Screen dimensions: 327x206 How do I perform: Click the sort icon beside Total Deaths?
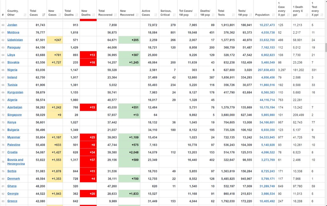point(77,15)
